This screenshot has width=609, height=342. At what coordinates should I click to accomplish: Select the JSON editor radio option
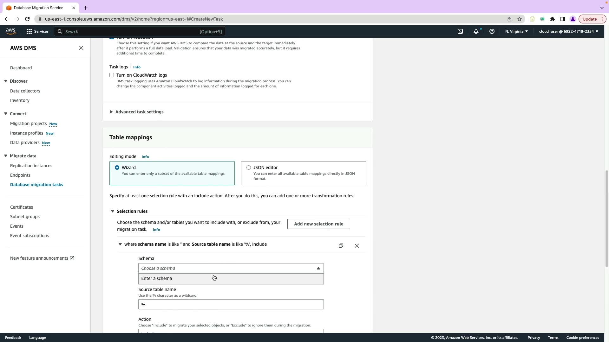point(249,168)
